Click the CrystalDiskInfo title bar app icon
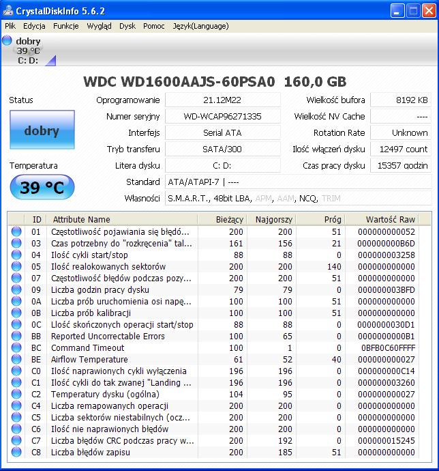 [x=7, y=11]
